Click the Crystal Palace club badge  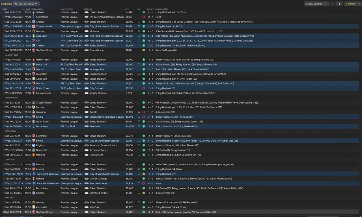click(x=34, y=103)
